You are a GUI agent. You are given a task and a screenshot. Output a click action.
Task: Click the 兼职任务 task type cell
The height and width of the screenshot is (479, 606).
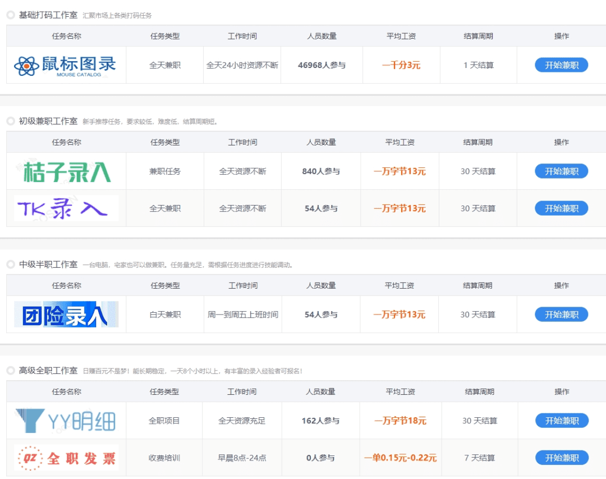point(165,171)
